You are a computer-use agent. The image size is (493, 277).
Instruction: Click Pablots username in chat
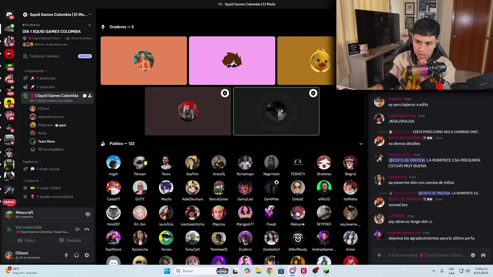coord(395,99)
